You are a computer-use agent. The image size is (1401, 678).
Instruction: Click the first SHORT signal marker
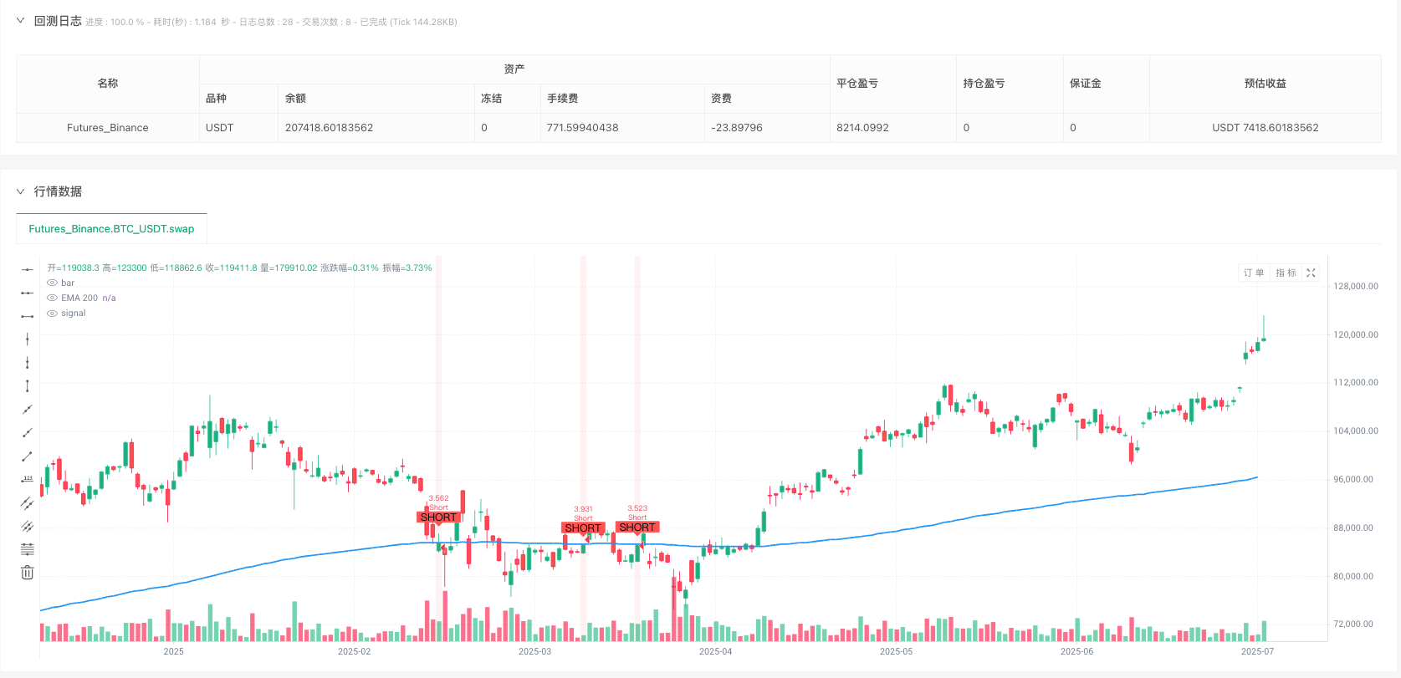coord(438,517)
